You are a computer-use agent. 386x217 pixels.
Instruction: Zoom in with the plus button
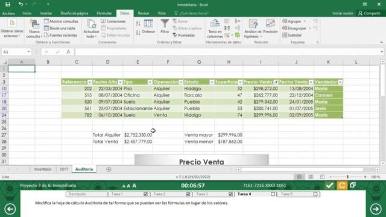pos(365,177)
